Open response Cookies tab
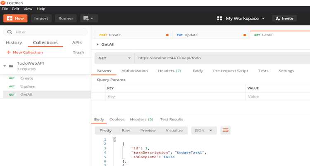 click(x=117, y=119)
